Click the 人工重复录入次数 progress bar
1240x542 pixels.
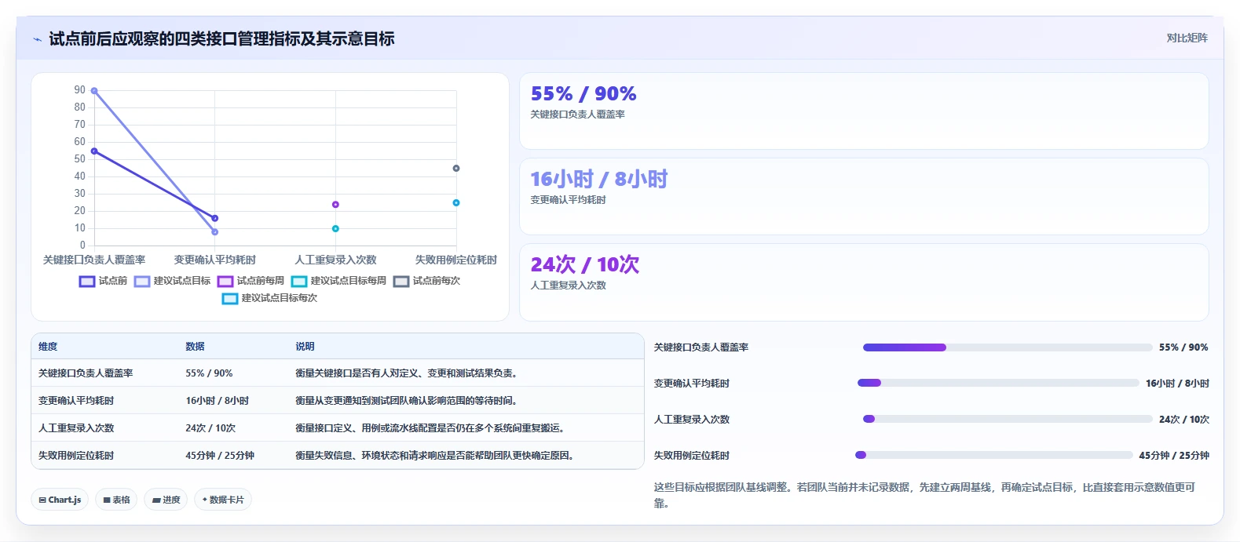click(x=1008, y=419)
